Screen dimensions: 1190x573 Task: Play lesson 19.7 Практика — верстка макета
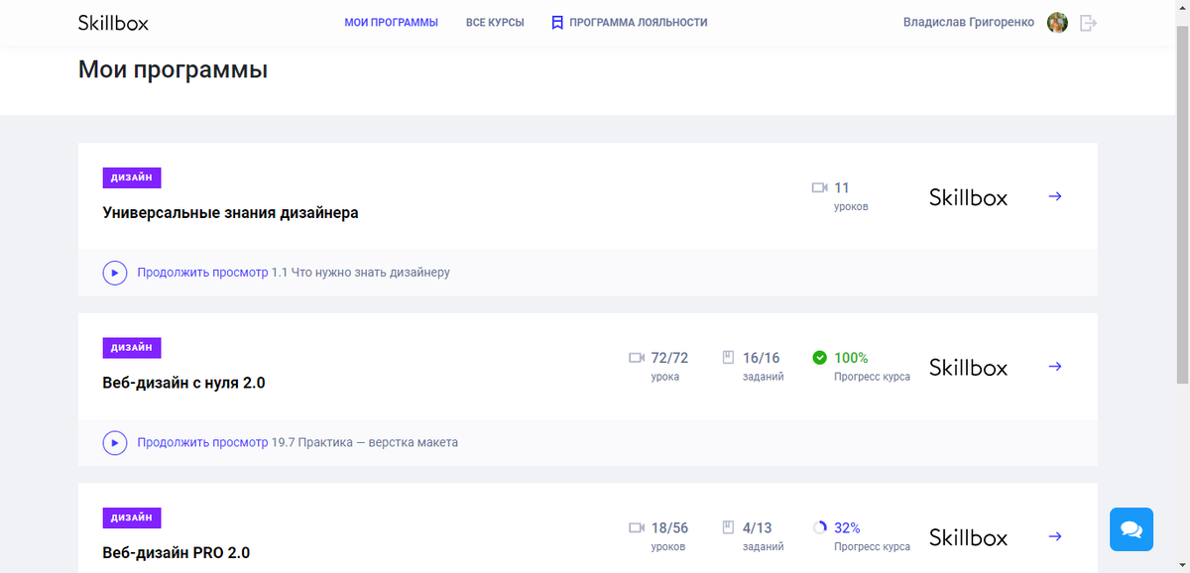[115, 442]
